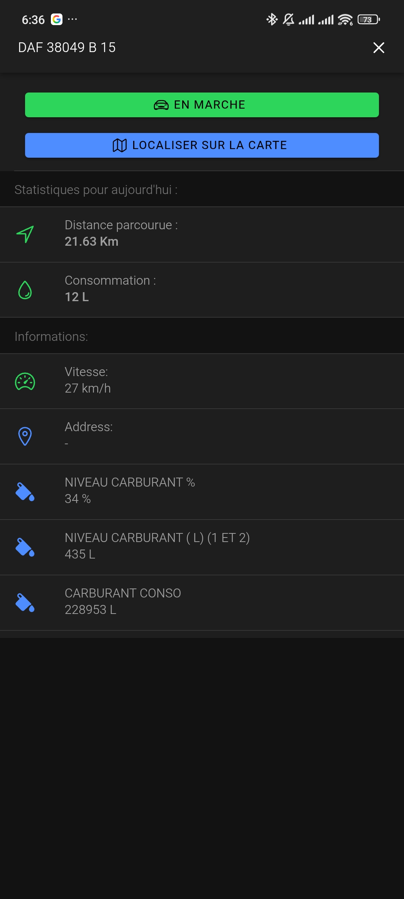
Task: Tap the Bluetooth status bar icon
Action: pyautogui.click(x=272, y=19)
